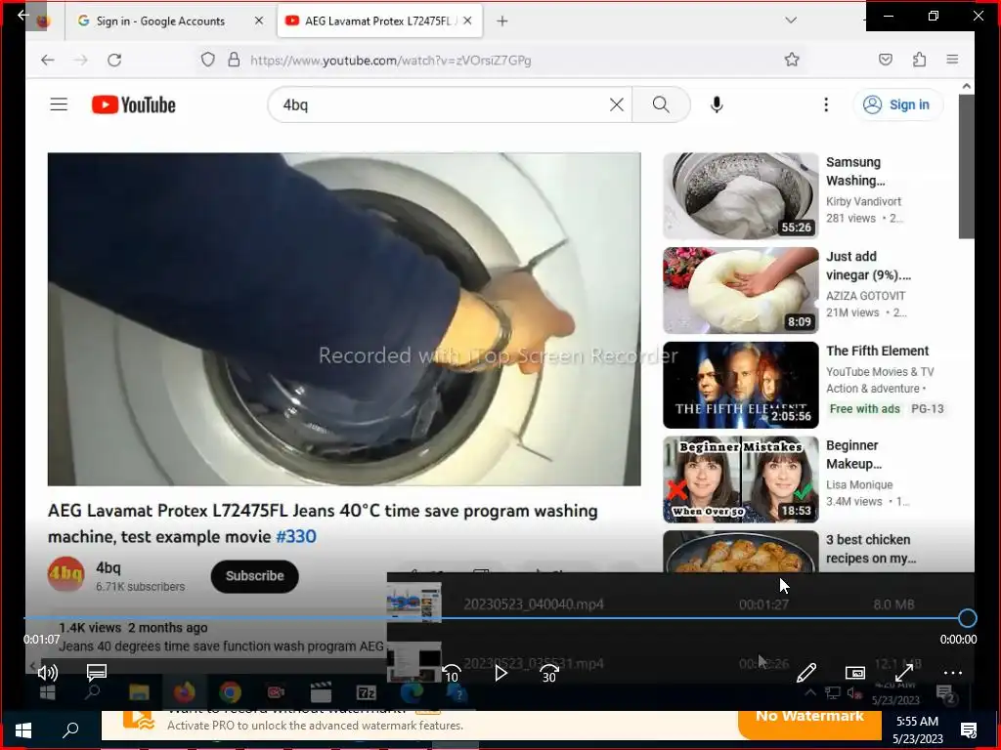1001x750 pixels.
Task: Click the YouTube page scrollbar thumb
Action: coord(966,166)
